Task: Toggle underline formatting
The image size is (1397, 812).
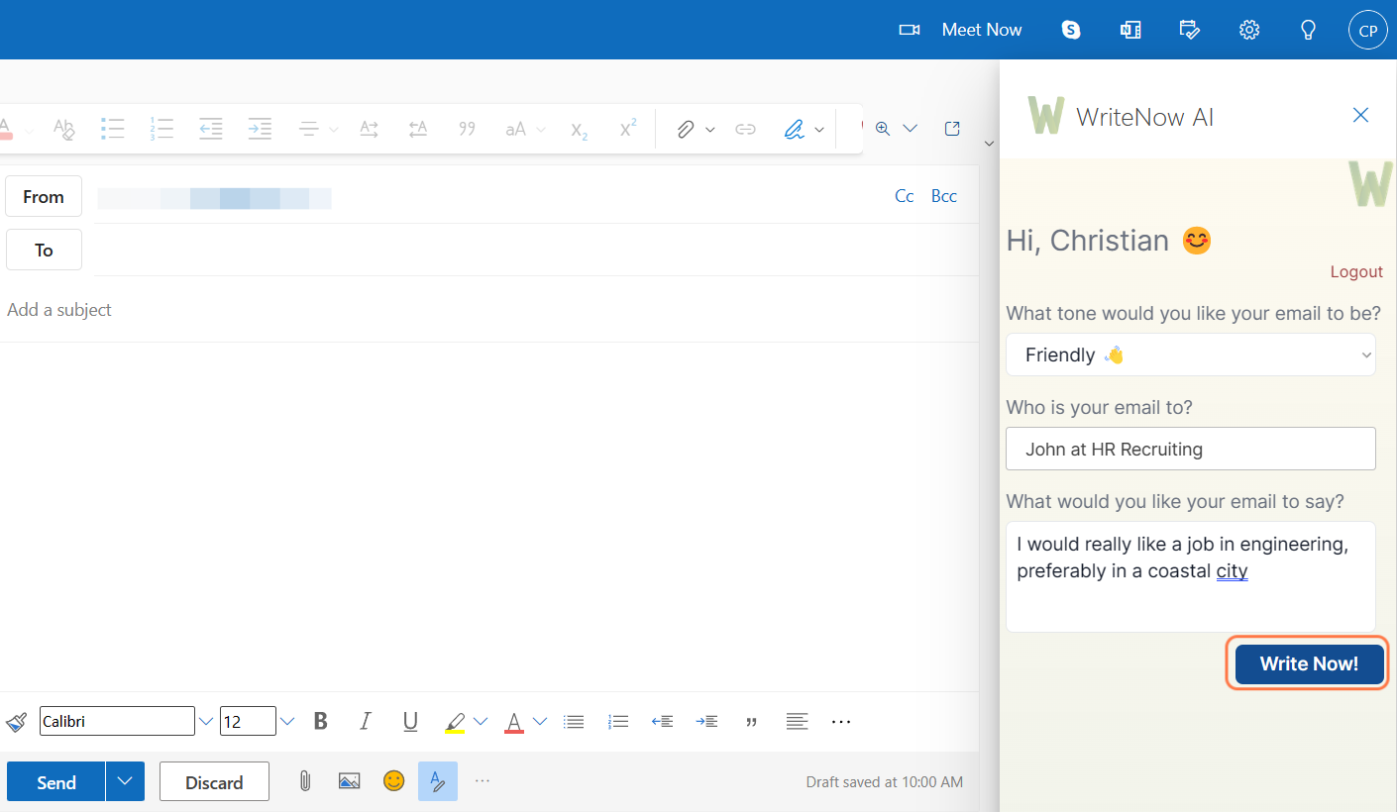Action: point(410,722)
